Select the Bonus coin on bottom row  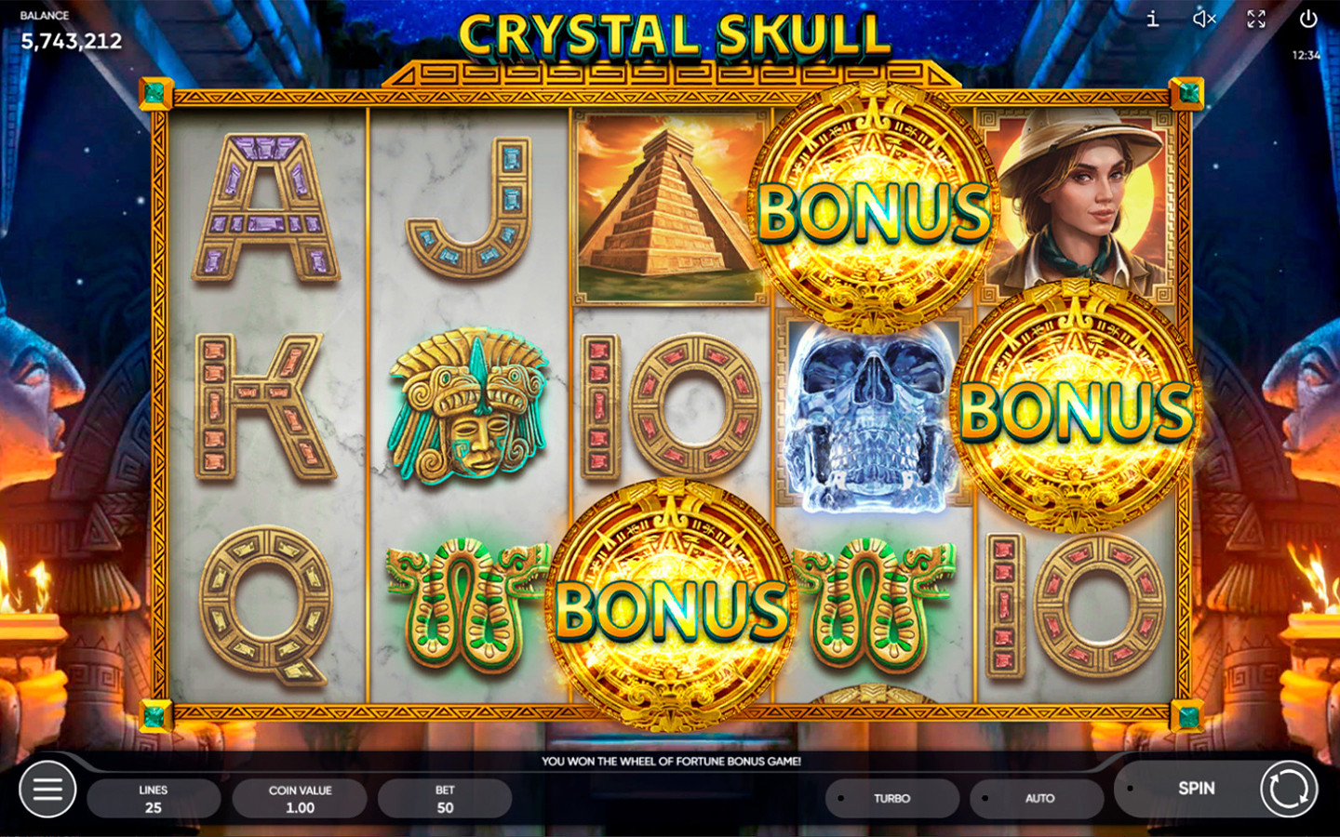click(672, 604)
